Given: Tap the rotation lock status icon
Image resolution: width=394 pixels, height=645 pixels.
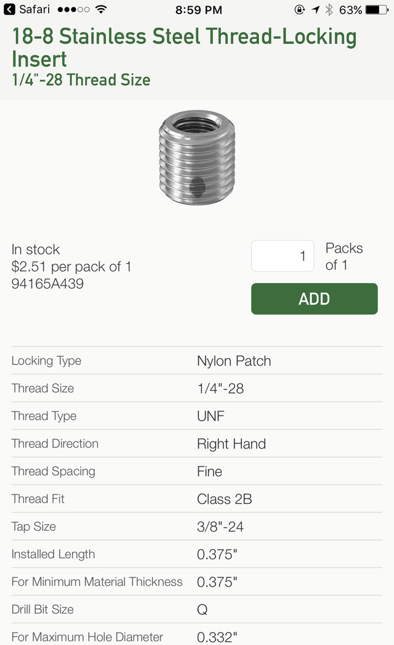Looking at the screenshot, I should (300, 9).
